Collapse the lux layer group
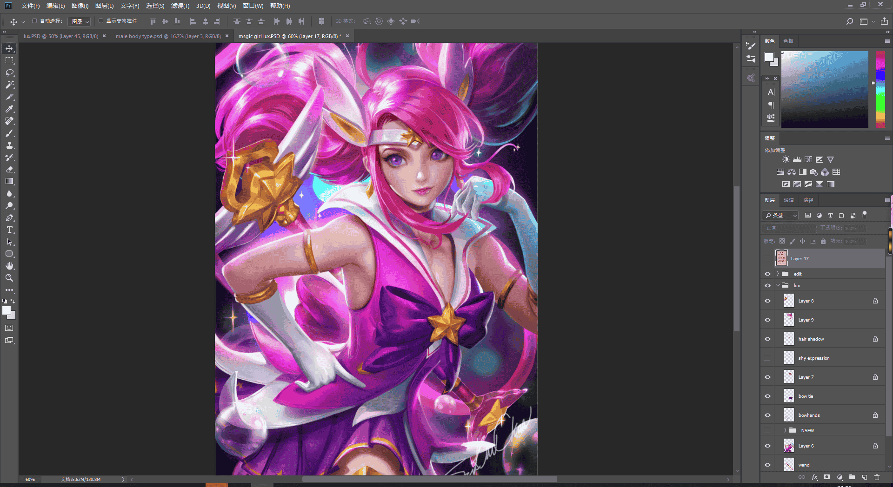The height and width of the screenshot is (487, 893). point(778,285)
